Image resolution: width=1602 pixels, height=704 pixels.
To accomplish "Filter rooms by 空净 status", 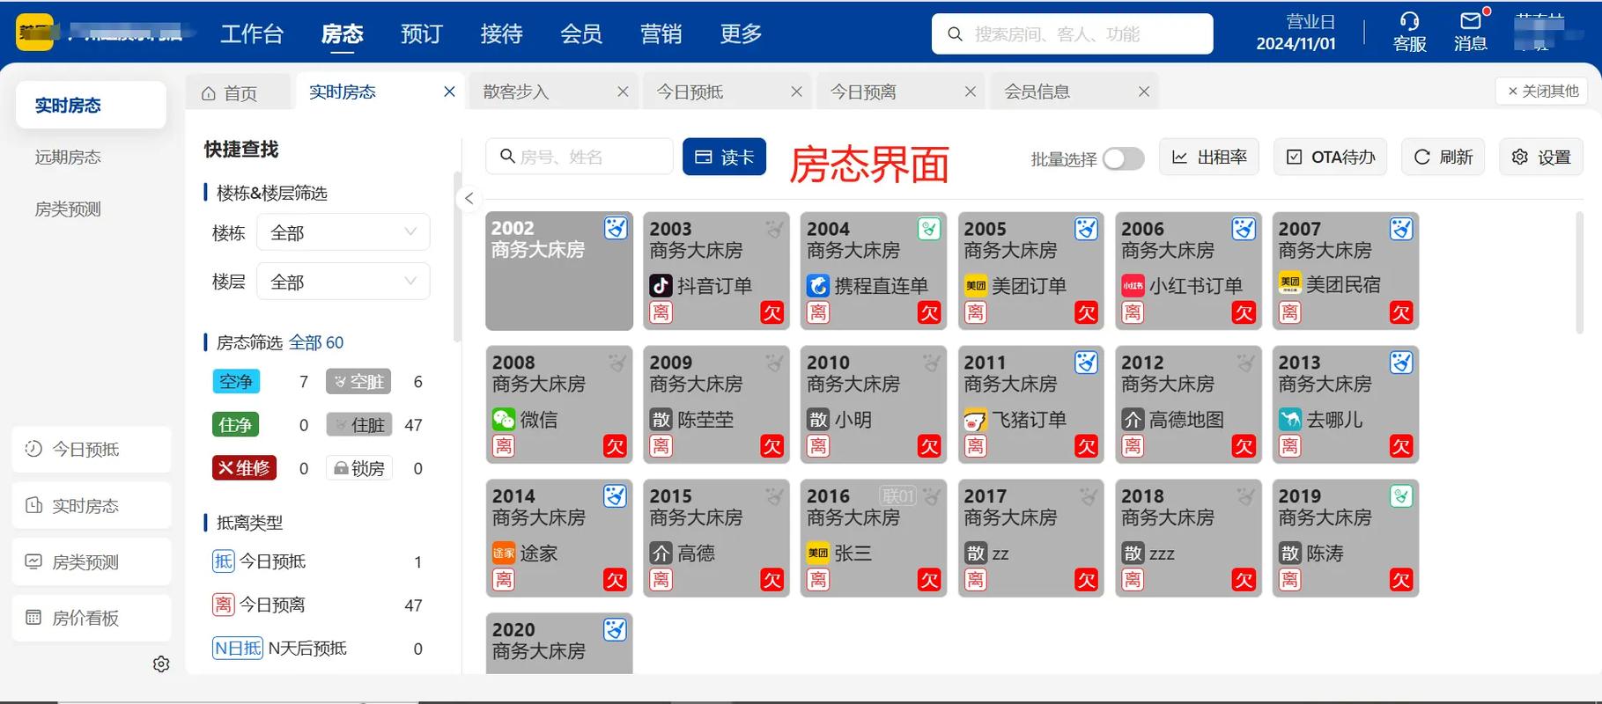I will point(236,381).
